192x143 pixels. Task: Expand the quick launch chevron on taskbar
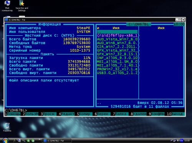pyautogui.click(x=40, y=140)
